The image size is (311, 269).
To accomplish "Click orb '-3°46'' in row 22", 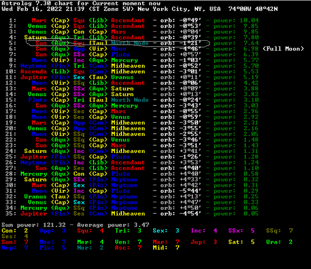I will (x=190, y=140).
